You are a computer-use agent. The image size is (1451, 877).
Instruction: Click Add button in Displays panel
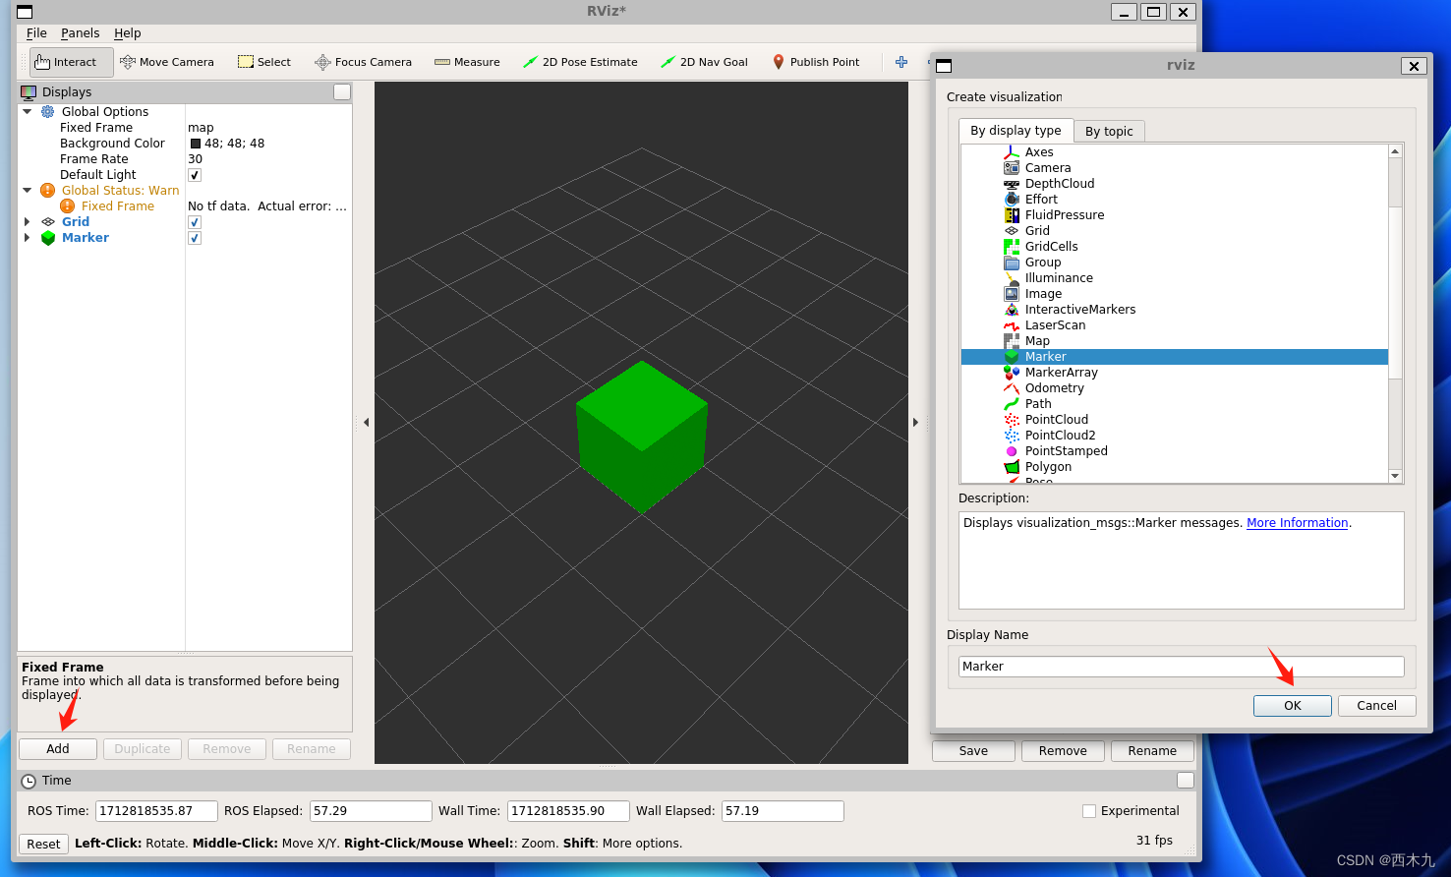coord(58,749)
